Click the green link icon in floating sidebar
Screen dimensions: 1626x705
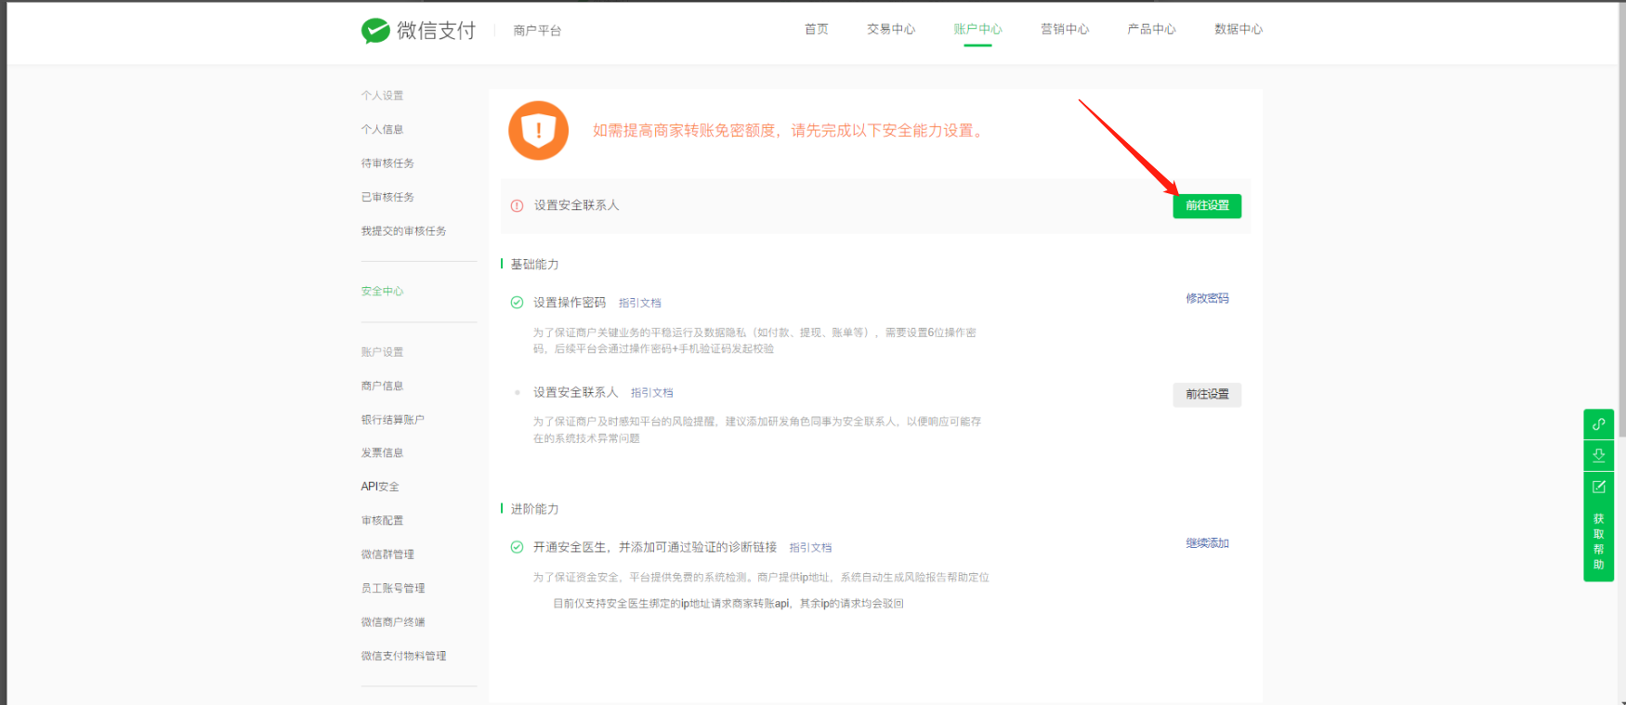(x=1598, y=424)
